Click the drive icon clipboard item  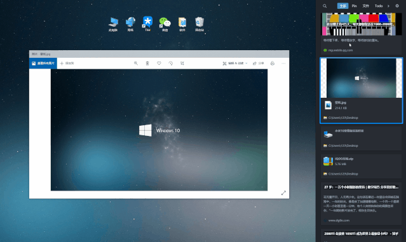point(328,134)
